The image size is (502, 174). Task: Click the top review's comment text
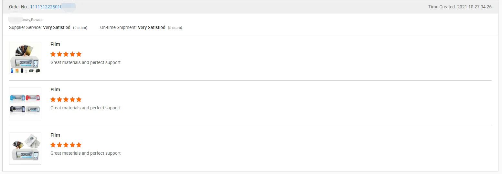85,62
